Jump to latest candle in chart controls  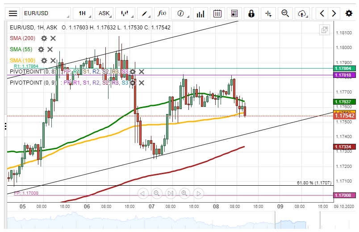tap(170, 193)
